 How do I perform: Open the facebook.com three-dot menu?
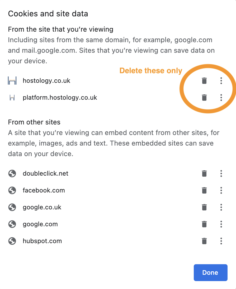tap(221, 190)
